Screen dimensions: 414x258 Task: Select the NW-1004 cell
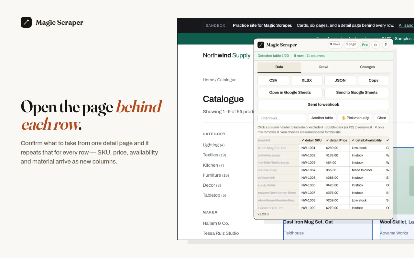[311, 170]
